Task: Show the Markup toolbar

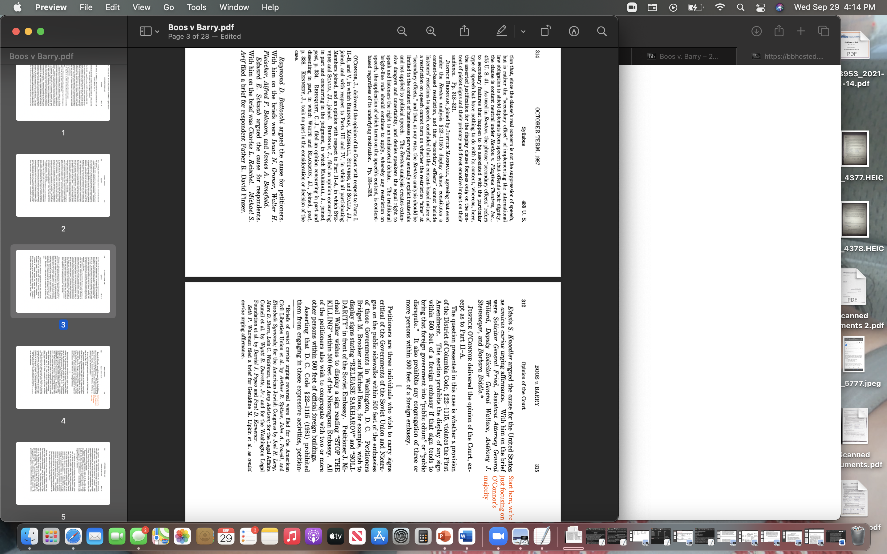Action: coord(573,31)
